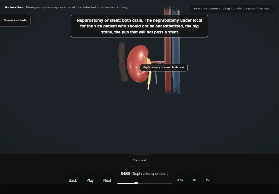Set playback speed to 1×
The image size is (279, 194).
194,180
